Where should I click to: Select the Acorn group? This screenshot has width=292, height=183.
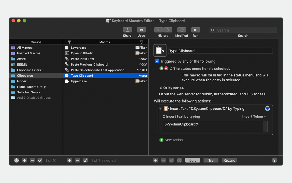pos(36,59)
